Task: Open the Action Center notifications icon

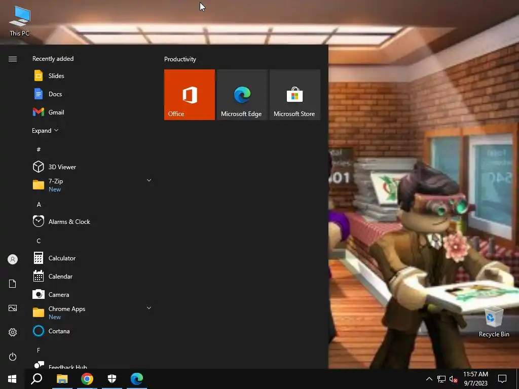Action: point(502,379)
